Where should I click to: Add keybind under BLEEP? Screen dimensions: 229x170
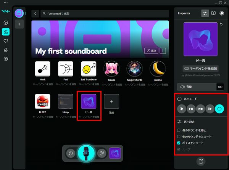coord(43,117)
